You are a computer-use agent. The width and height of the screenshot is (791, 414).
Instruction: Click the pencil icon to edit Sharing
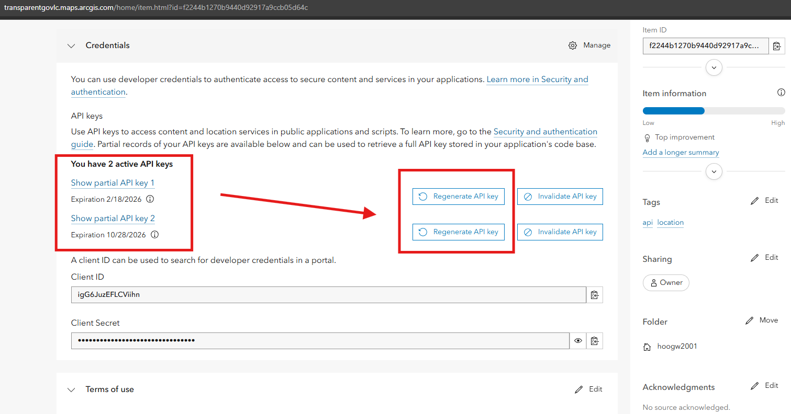(754, 258)
